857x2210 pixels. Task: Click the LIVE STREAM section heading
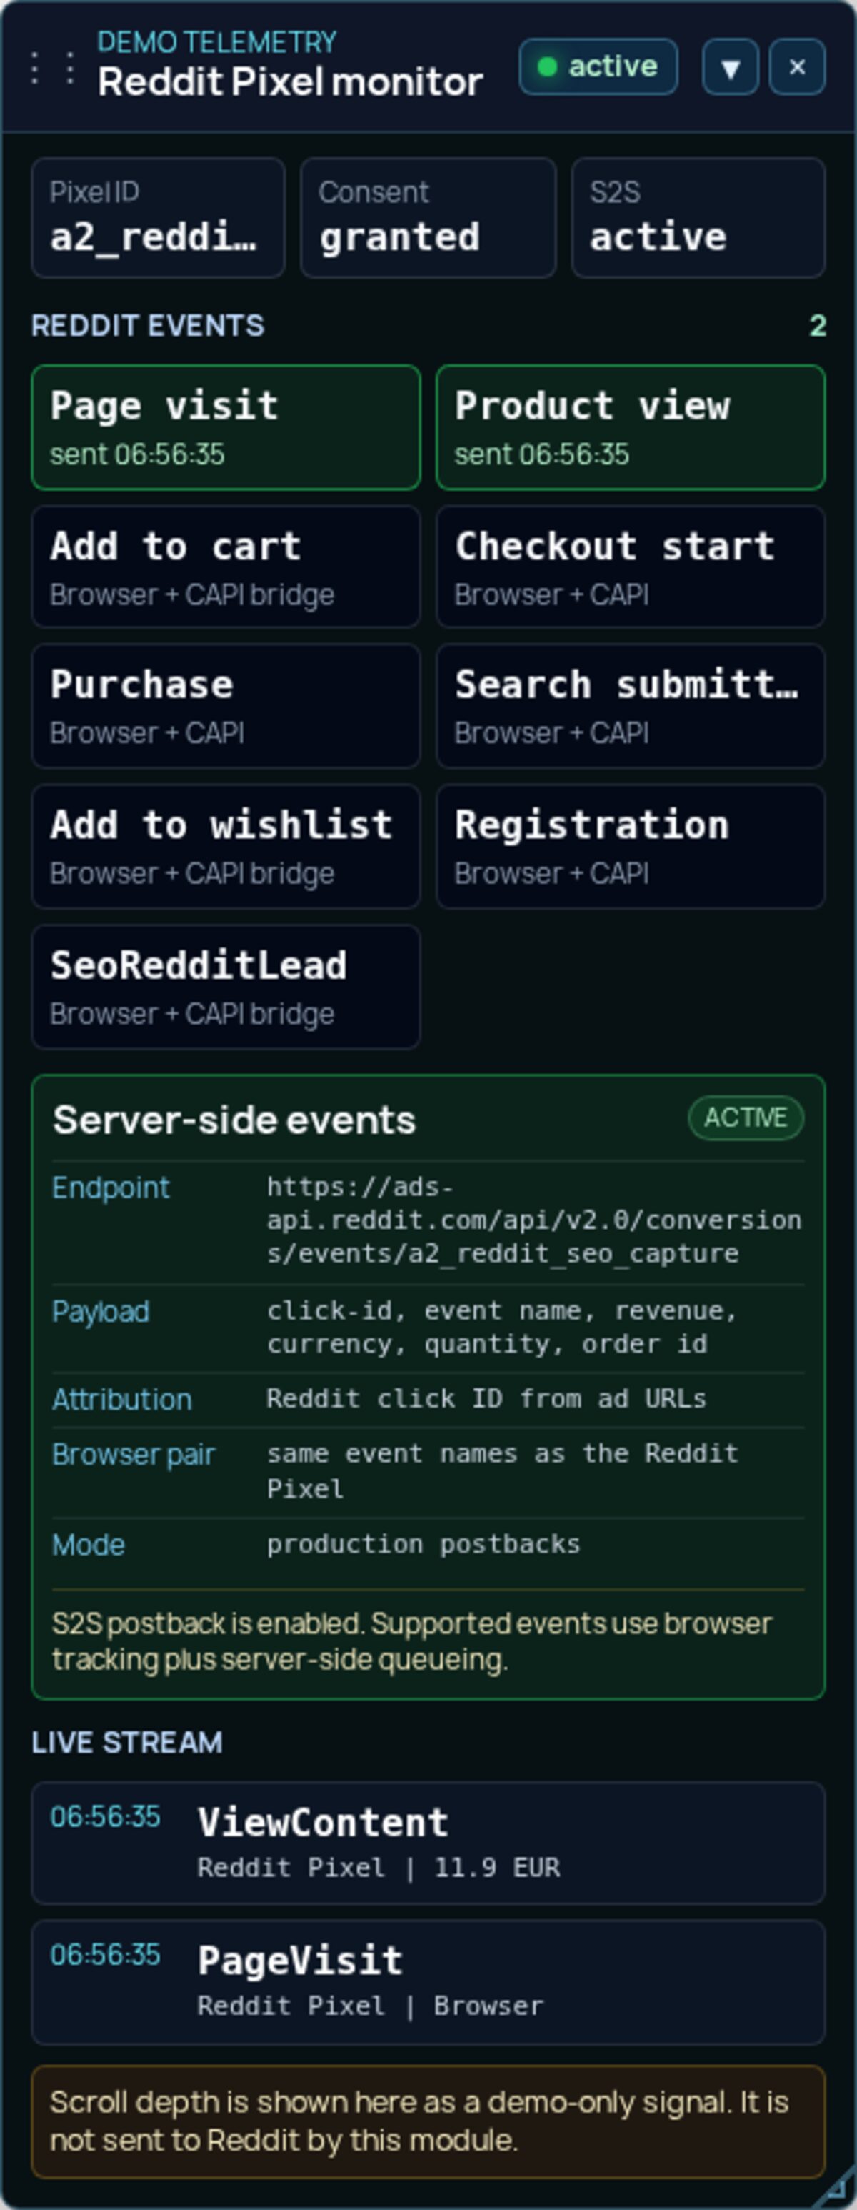click(127, 1743)
